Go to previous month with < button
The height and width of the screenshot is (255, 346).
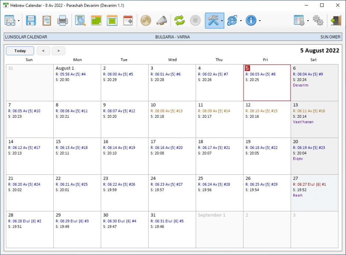(x=43, y=51)
